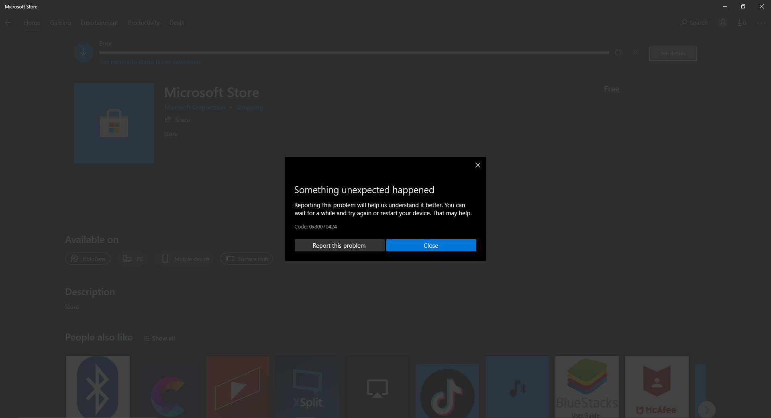
Task: Open the Shopping category link
Action: (x=250, y=108)
